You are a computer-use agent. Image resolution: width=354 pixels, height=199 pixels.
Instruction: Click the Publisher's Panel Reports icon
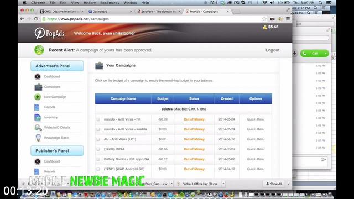click(37, 172)
